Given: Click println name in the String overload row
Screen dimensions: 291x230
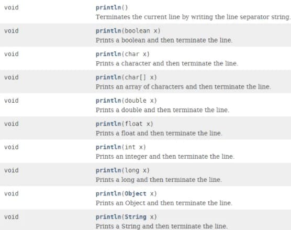Looking at the screenshot, I should (108, 217).
